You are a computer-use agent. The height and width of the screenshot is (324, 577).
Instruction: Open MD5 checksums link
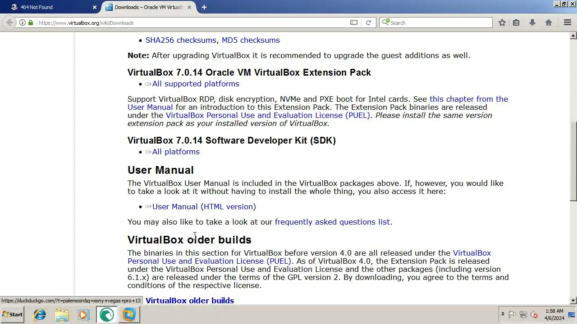pyautogui.click(x=251, y=40)
